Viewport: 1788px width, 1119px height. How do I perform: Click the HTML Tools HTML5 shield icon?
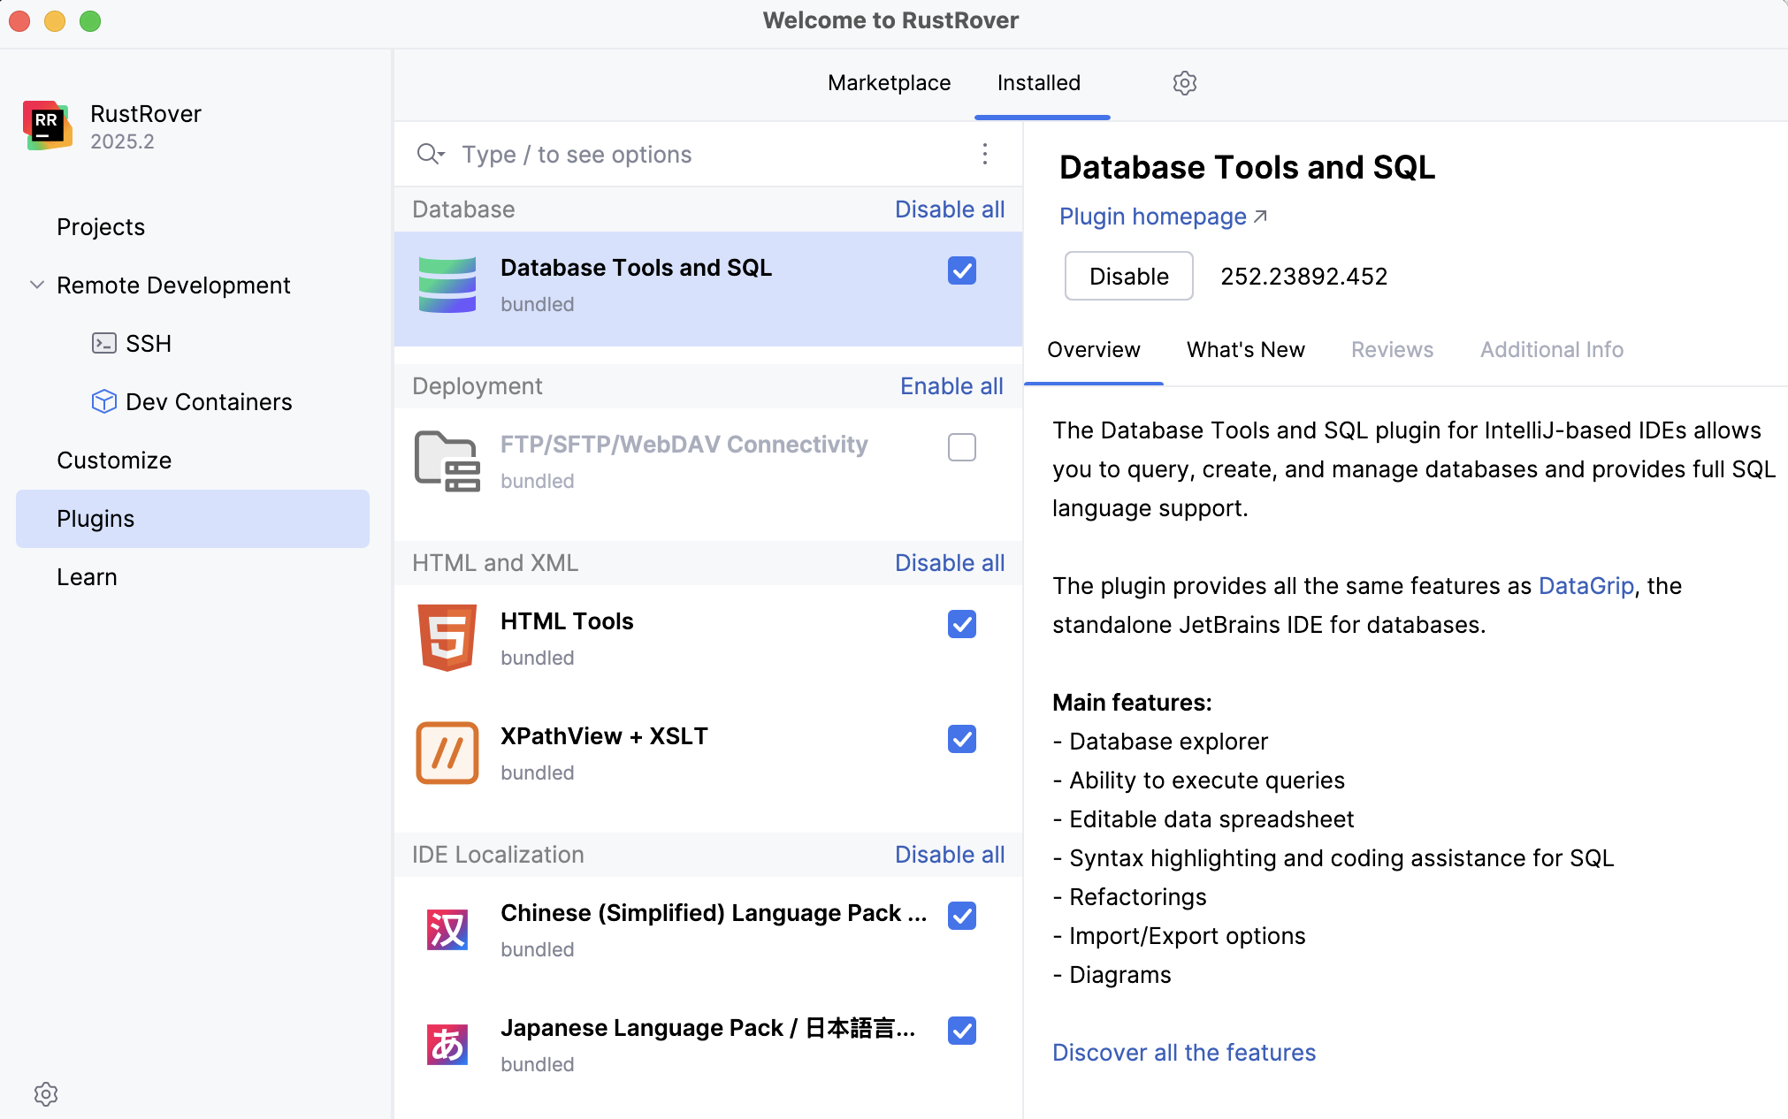coord(447,637)
